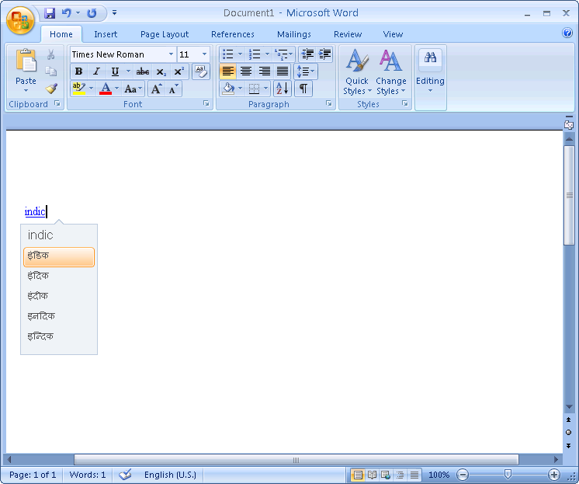Decrease paragraph indent
The width and height of the screenshot is (579, 484).
tap(307, 54)
